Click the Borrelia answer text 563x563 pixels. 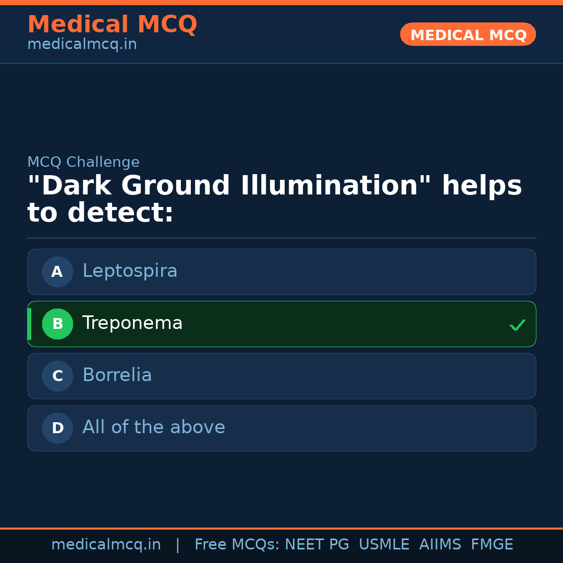[x=117, y=375]
